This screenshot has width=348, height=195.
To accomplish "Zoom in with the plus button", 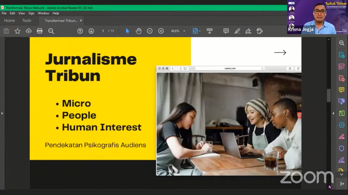I will click(x=161, y=31).
